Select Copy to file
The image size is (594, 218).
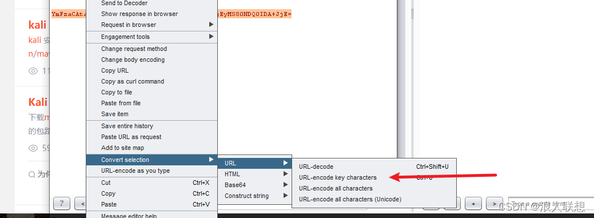click(152, 92)
